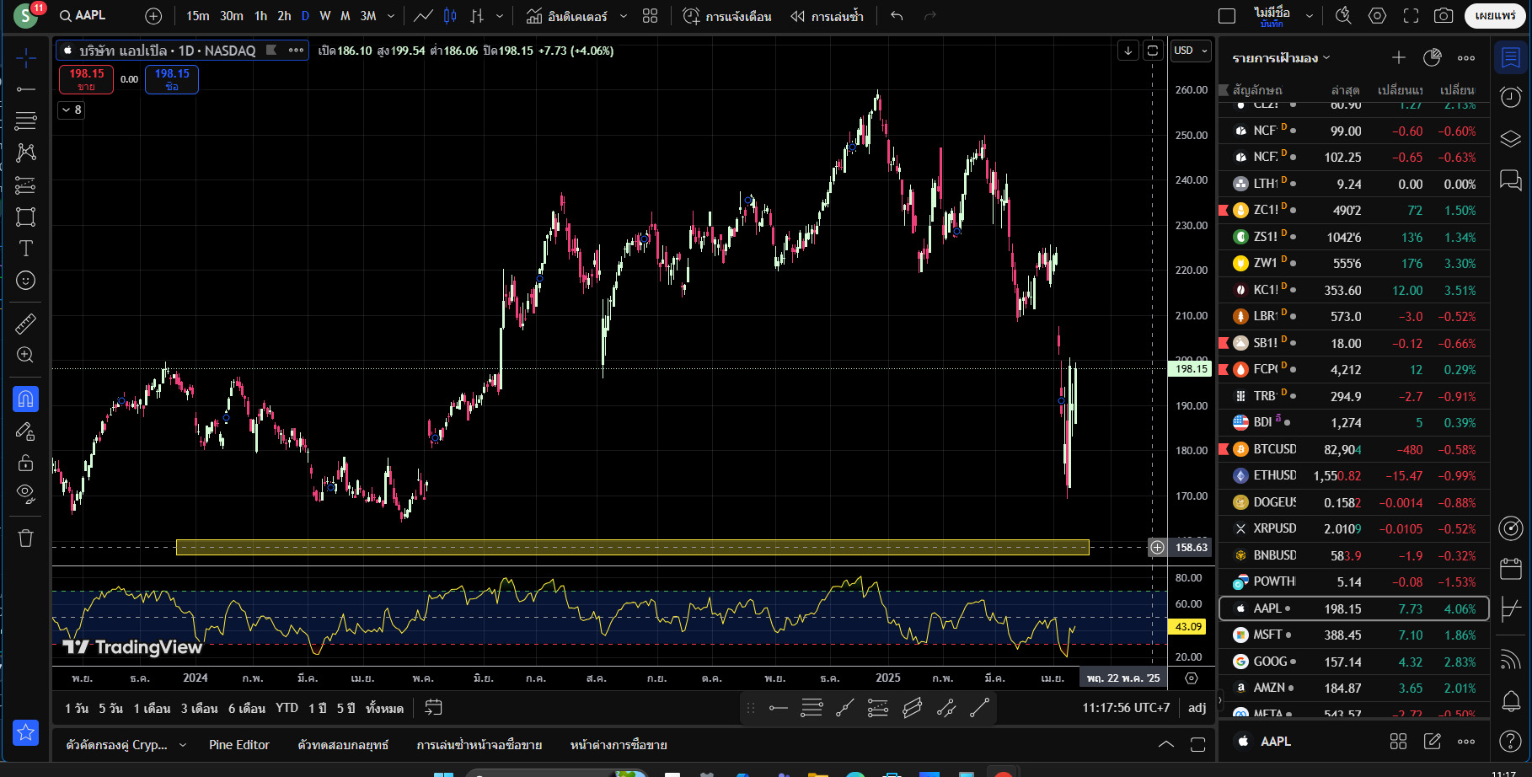This screenshot has width=1532, height=777.
Task: Hide all drawings with eye icon
Action: coord(26,494)
